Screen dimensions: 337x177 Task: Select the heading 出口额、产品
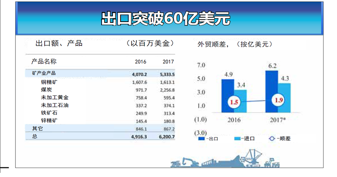pyautogui.click(x=59, y=43)
